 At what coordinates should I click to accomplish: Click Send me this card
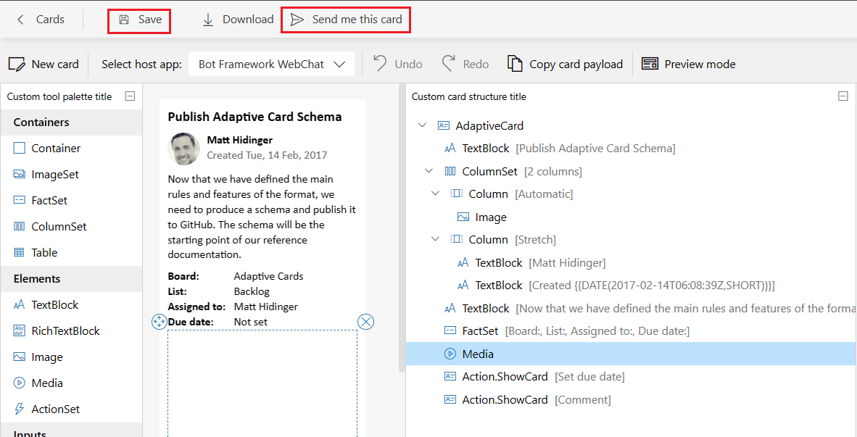tap(346, 20)
